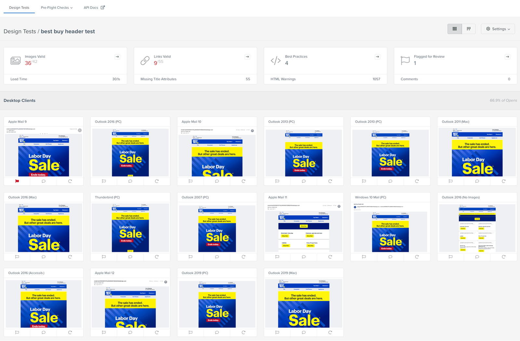520x341 pixels.
Task: Refresh the Apple Mail 11 preview
Action: (330, 257)
